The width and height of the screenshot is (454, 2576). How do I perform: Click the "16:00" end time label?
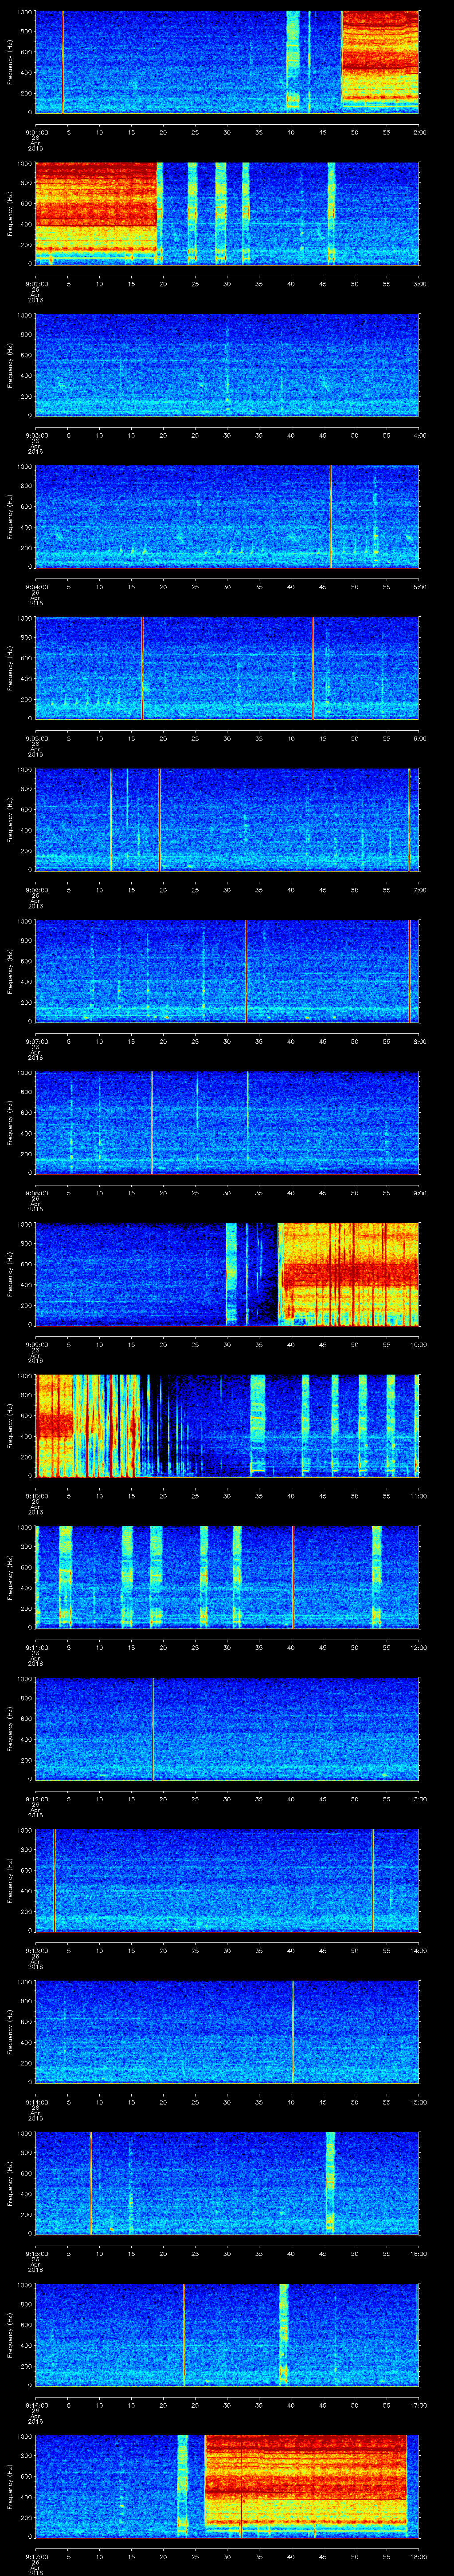[418, 2254]
